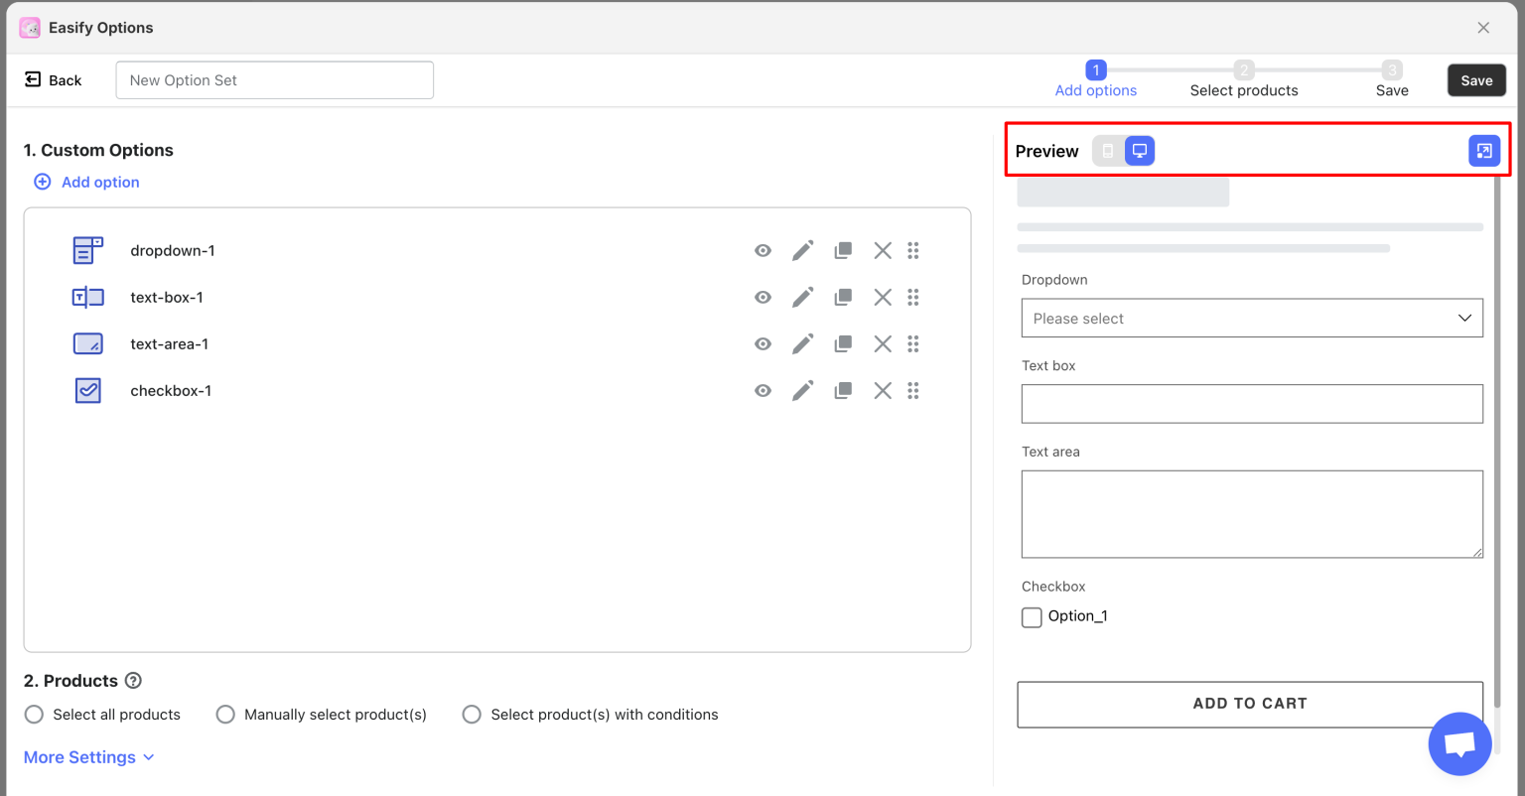Toggle visibility of checkbox-1 option
Screen dimensions: 1525x796
[762, 390]
